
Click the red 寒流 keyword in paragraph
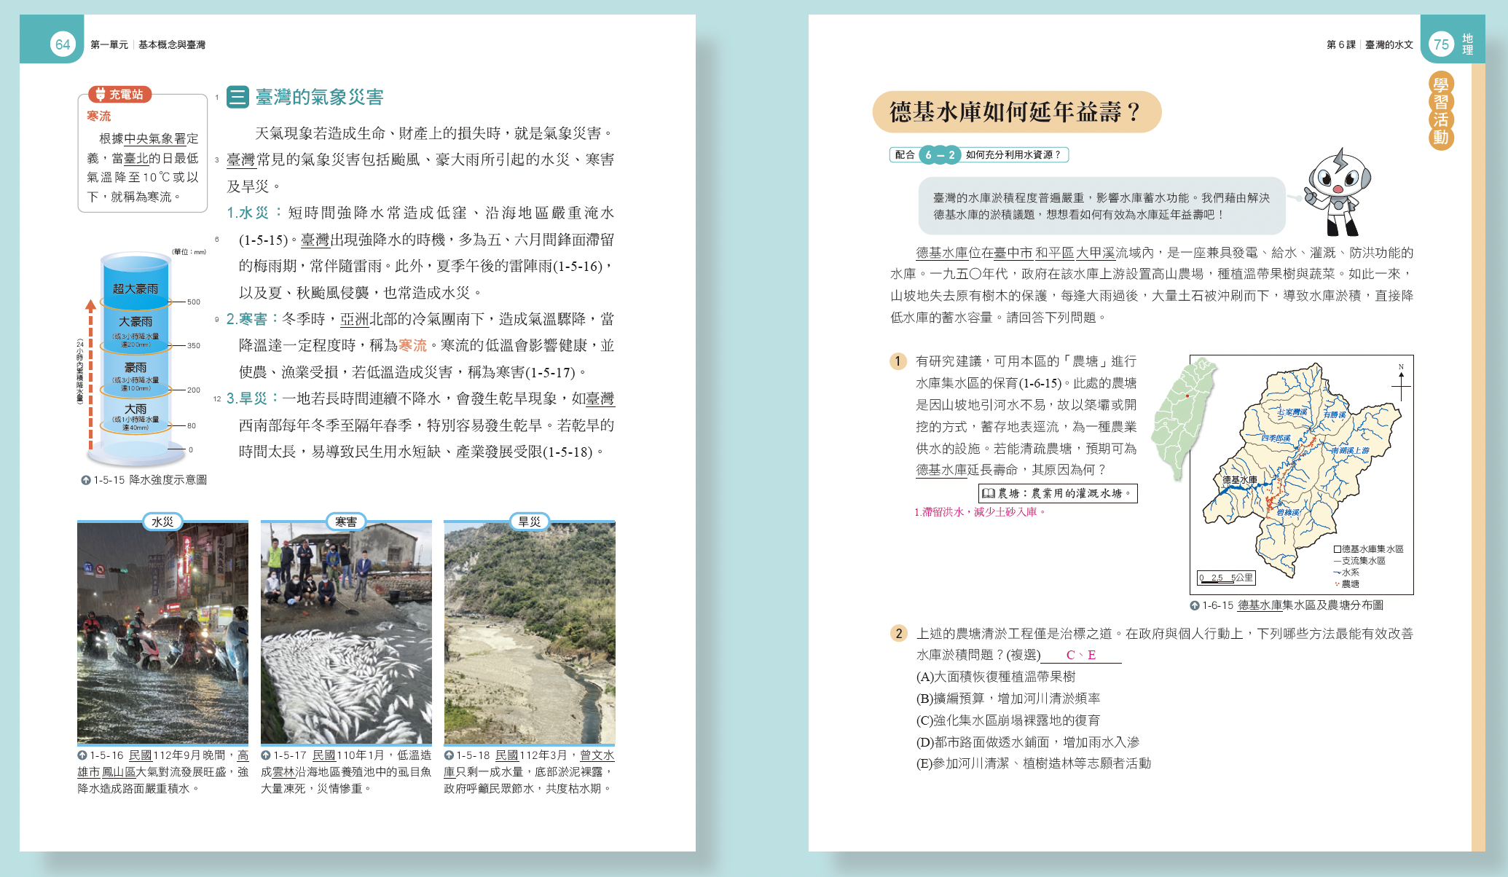[413, 345]
